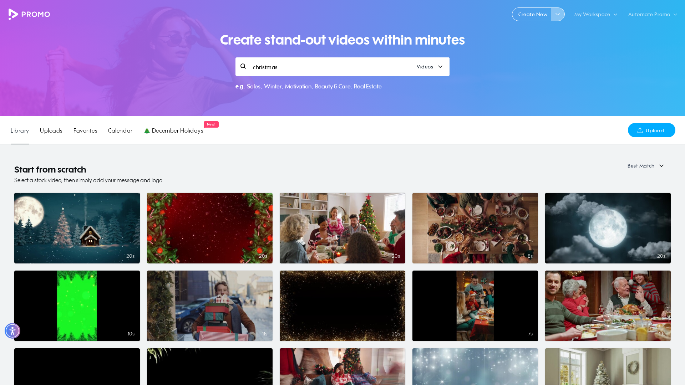Click the upload arrow icon

pos(640,130)
